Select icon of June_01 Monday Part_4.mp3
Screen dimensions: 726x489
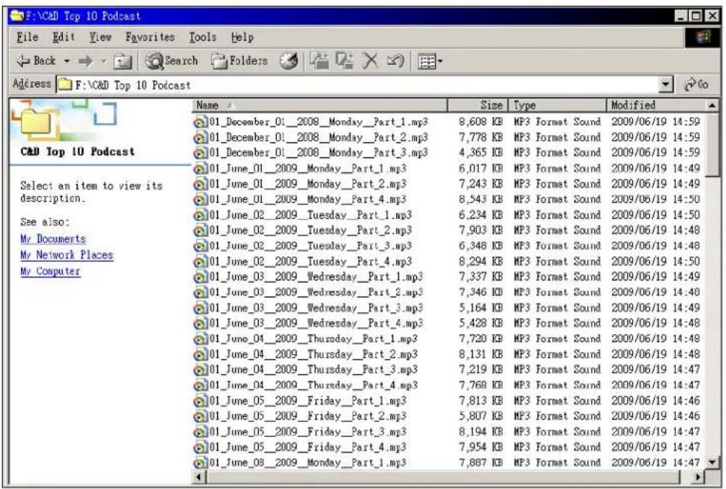[201, 200]
